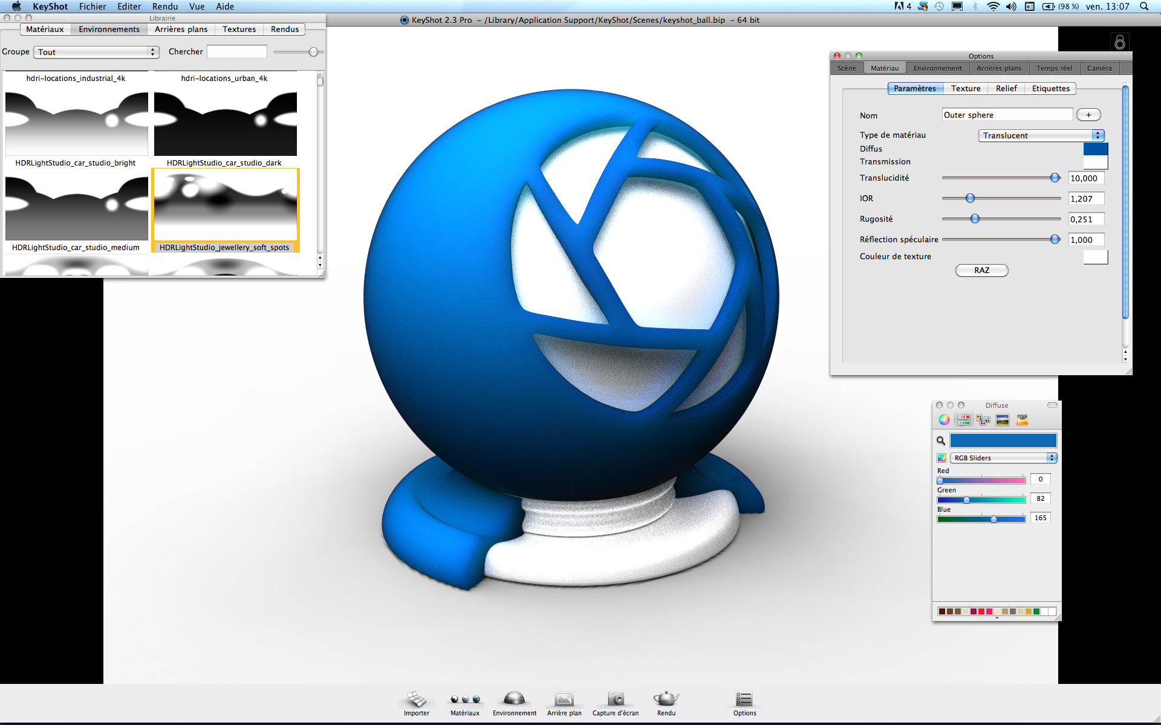Switch to the Textures library tab
The width and height of the screenshot is (1161, 725).
click(x=239, y=29)
